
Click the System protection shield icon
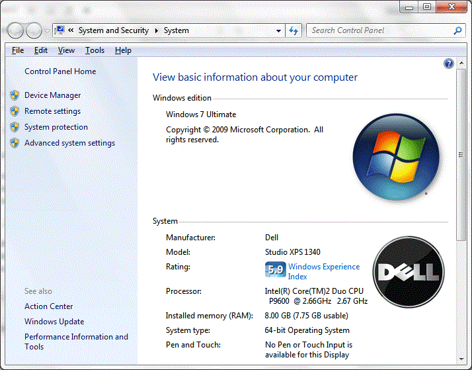pos(15,127)
